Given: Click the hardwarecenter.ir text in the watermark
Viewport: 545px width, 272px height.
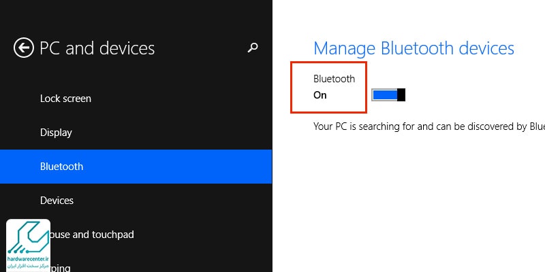Looking at the screenshot, I should pos(29,258).
